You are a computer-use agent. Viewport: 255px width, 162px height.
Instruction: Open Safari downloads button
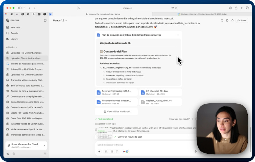(x=230, y=8)
